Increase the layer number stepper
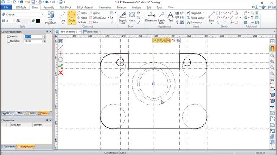This screenshot has height=155, width=277. point(14,20)
